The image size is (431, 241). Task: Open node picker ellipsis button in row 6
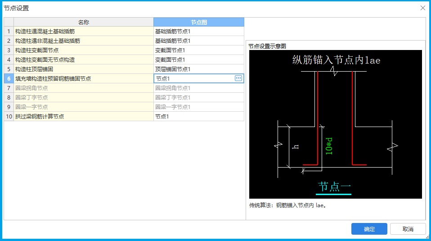(x=238, y=78)
